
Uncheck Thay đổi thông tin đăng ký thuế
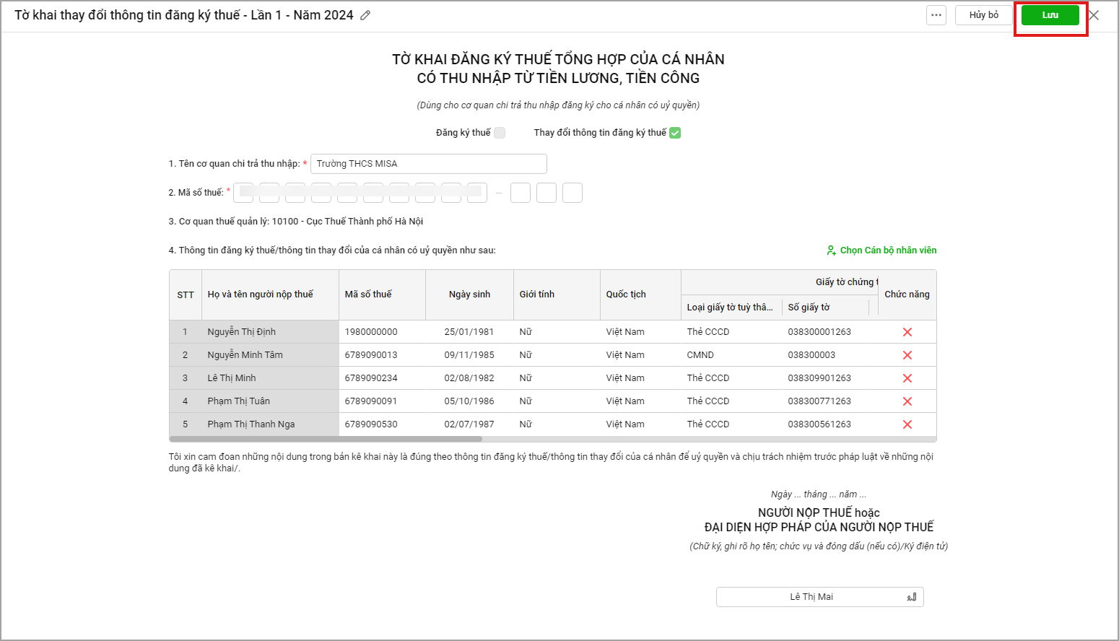(x=675, y=133)
